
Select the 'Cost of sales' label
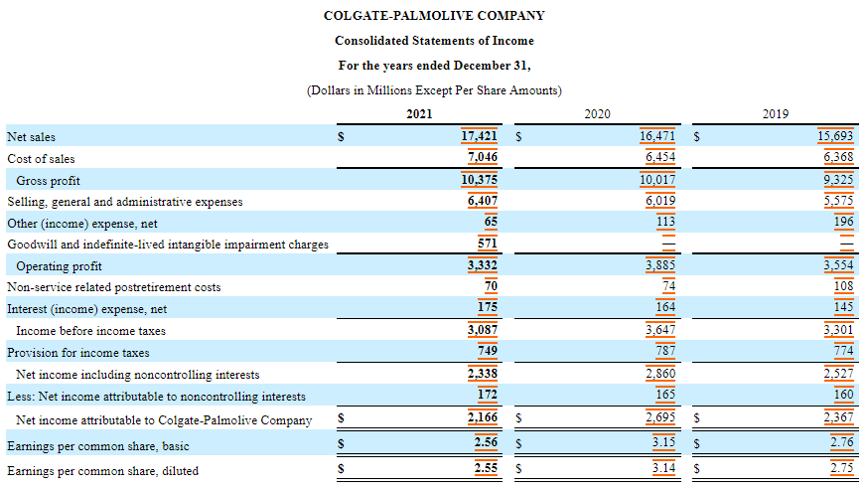(x=41, y=159)
